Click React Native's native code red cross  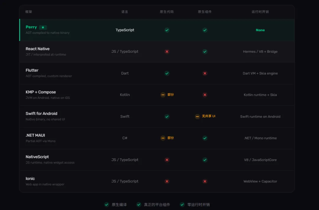click(x=167, y=52)
